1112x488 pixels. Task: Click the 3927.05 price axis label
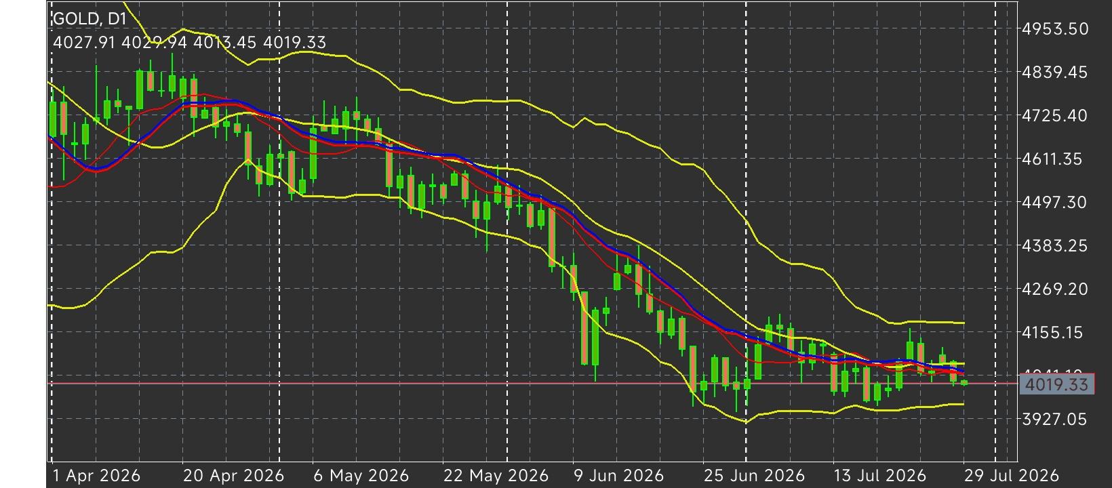pos(1055,419)
